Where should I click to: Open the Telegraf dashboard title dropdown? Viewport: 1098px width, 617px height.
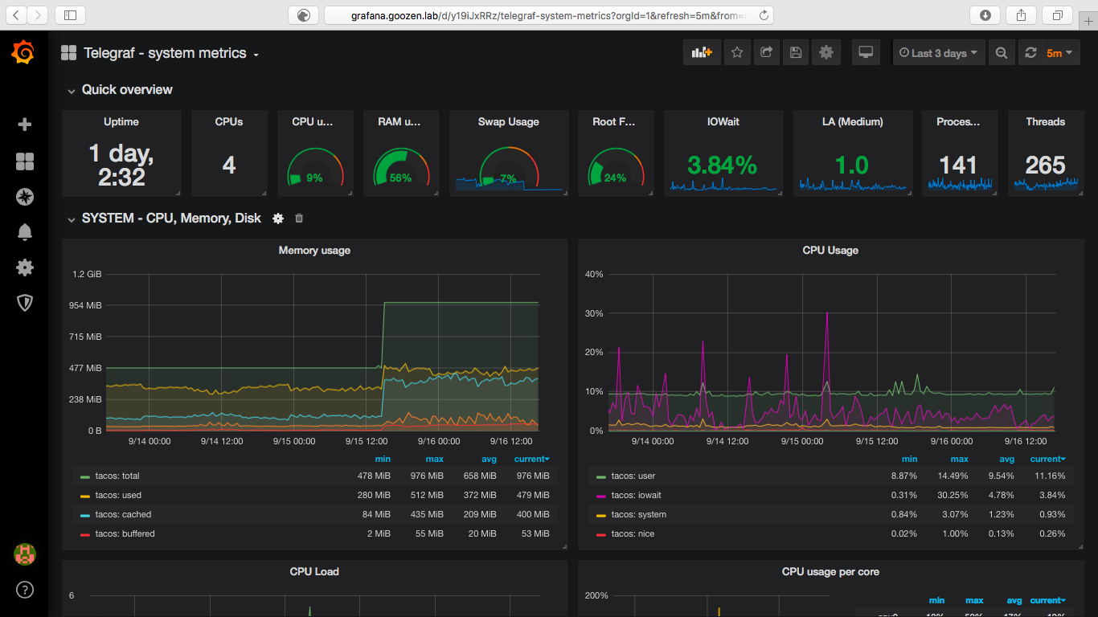tap(171, 53)
